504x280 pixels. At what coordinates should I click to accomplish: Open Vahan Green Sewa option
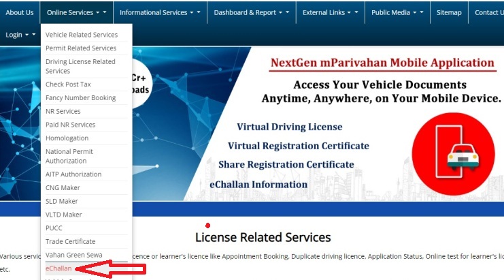(74, 255)
